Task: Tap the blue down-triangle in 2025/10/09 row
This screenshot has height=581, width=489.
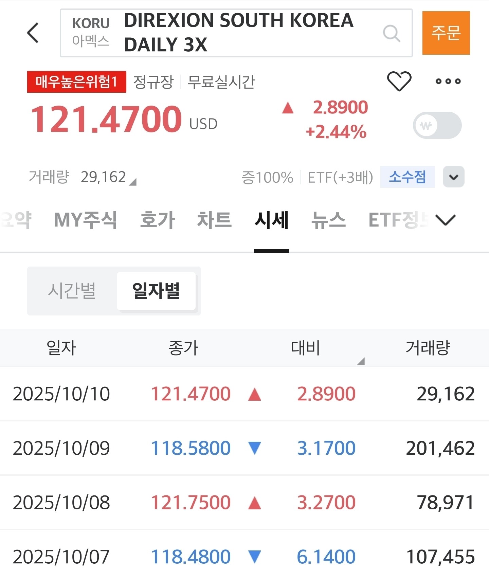Action: coord(254,448)
